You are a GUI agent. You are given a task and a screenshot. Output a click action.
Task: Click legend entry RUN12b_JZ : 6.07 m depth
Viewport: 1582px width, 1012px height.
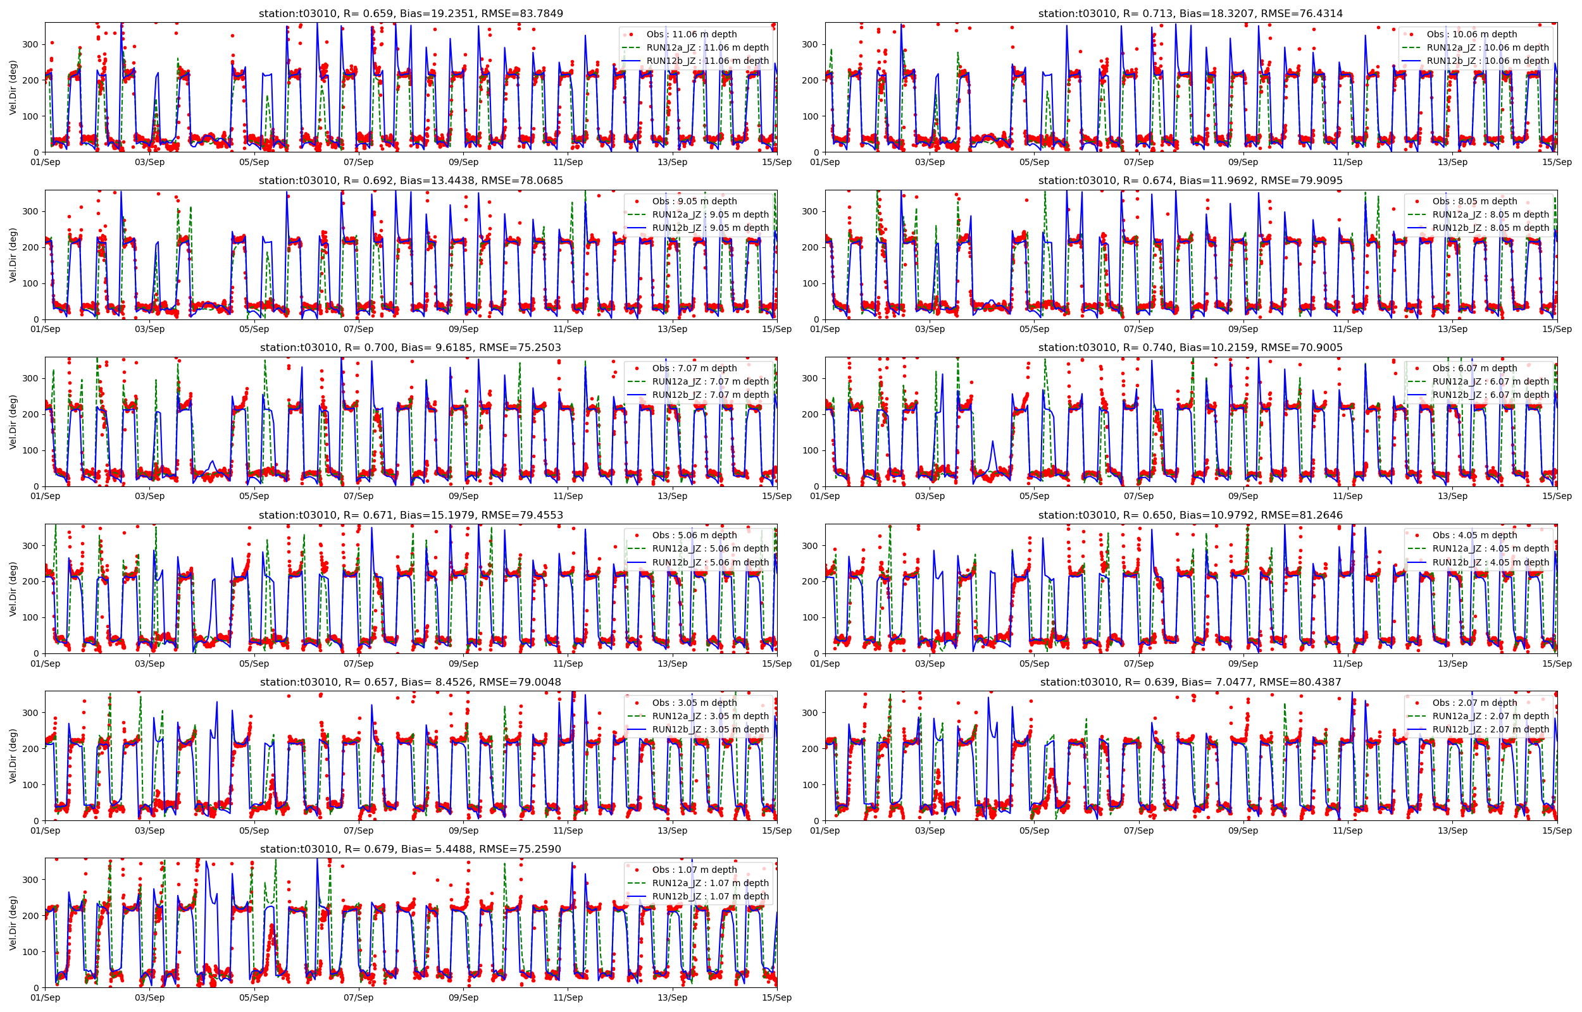tap(1490, 395)
